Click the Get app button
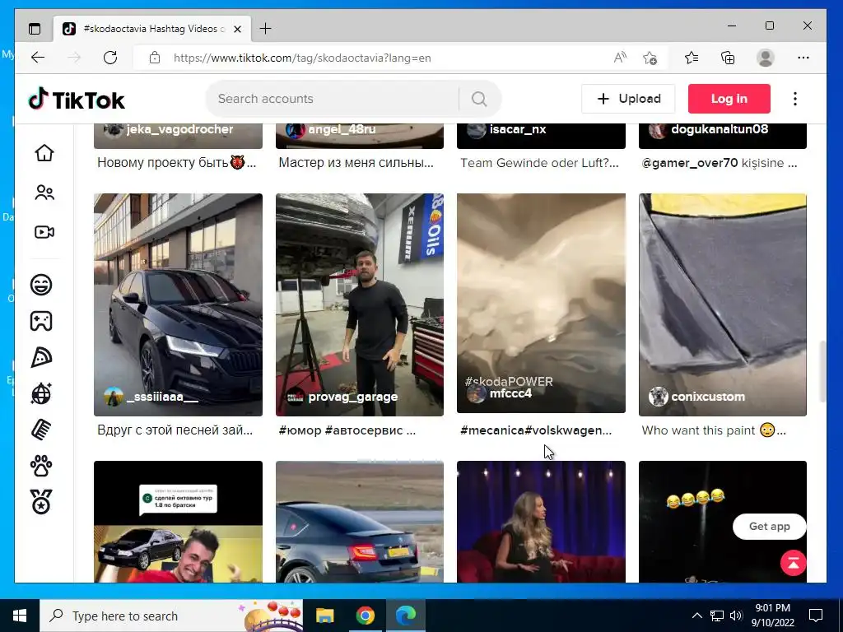 tap(770, 526)
